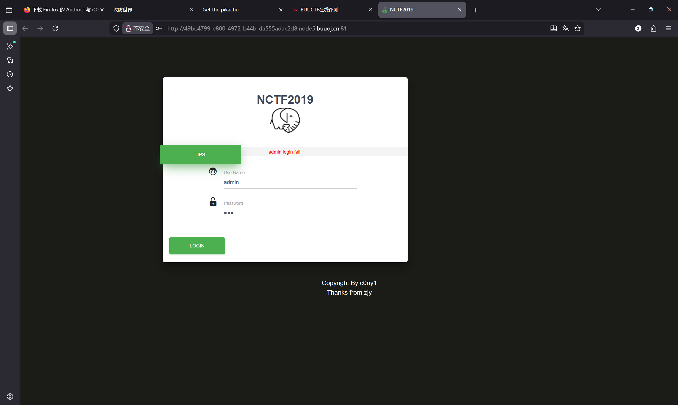The width and height of the screenshot is (678, 405).
Task: Focus the UserName input field
Action: pos(290,182)
